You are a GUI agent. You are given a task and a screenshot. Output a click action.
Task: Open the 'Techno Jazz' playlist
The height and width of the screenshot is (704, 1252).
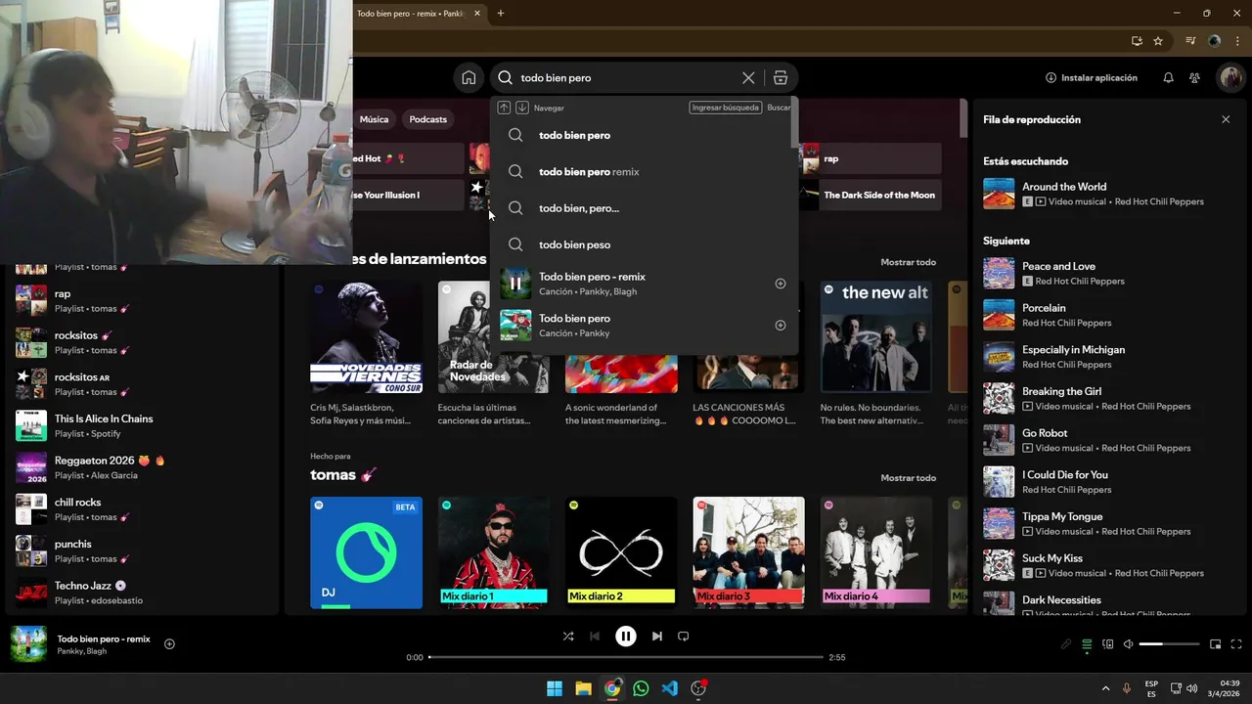click(142, 593)
